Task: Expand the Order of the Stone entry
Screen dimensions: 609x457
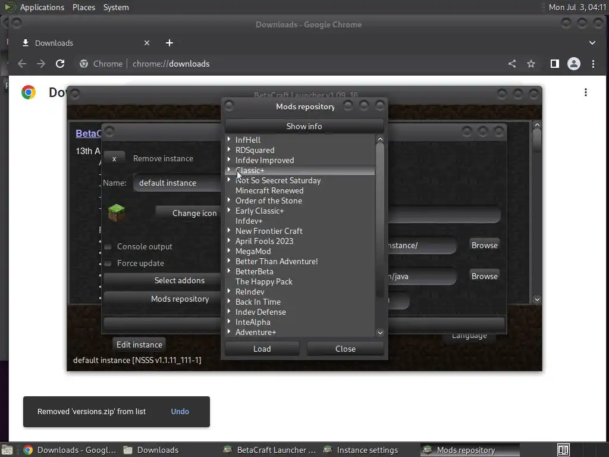Action: coord(229,200)
